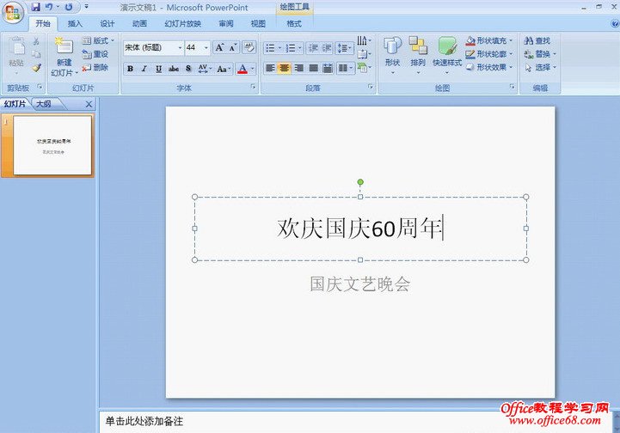The height and width of the screenshot is (433, 620).
Task: Open the 格式 (Format) drawing tools tab
Action: (x=294, y=24)
